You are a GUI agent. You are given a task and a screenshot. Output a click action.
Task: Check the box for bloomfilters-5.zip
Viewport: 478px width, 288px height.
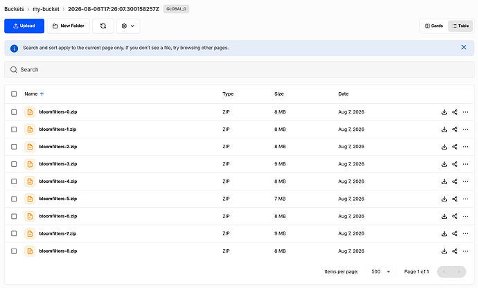click(x=14, y=199)
